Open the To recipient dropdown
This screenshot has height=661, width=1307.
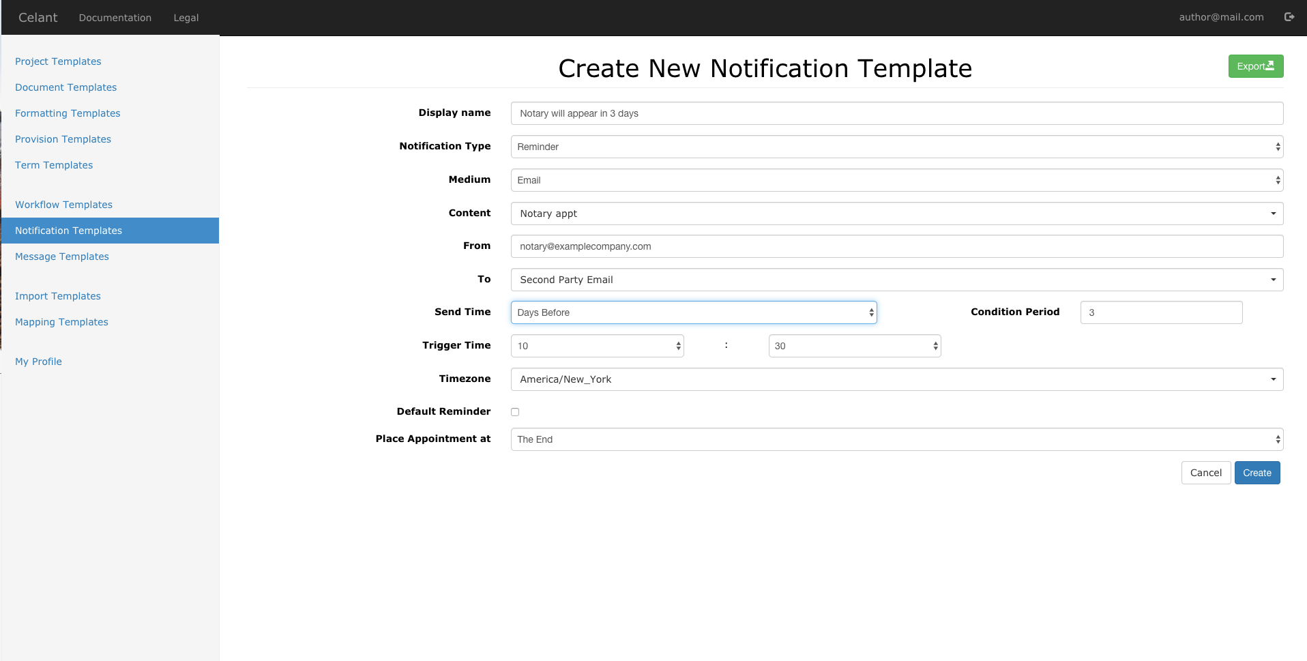coord(896,280)
